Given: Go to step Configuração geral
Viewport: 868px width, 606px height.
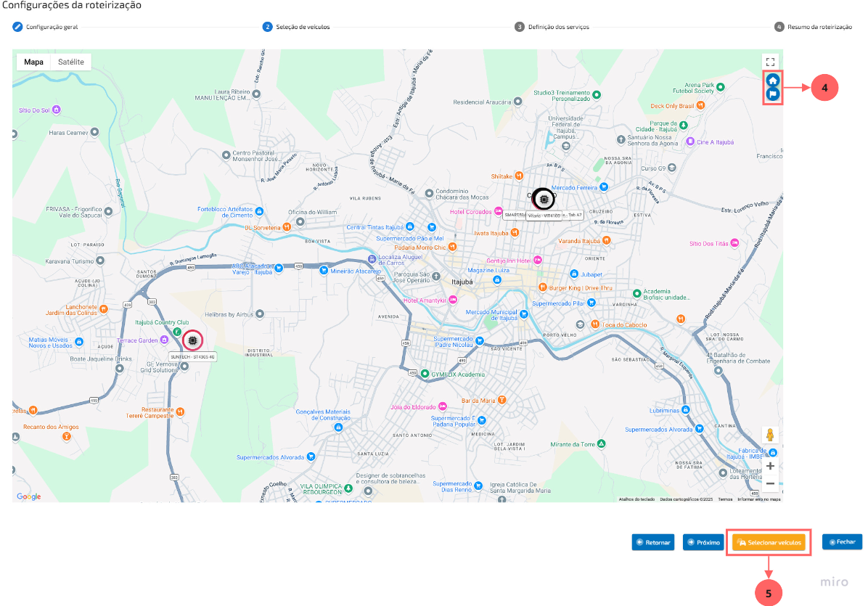Looking at the screenshot, I should 46,27.
